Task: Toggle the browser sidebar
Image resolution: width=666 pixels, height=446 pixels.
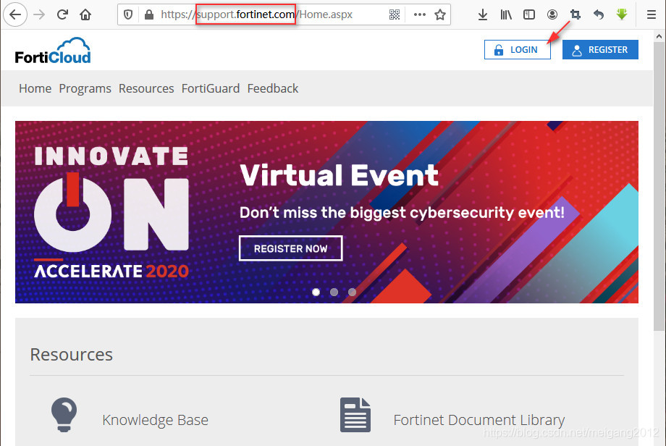Action: [528, 15]
